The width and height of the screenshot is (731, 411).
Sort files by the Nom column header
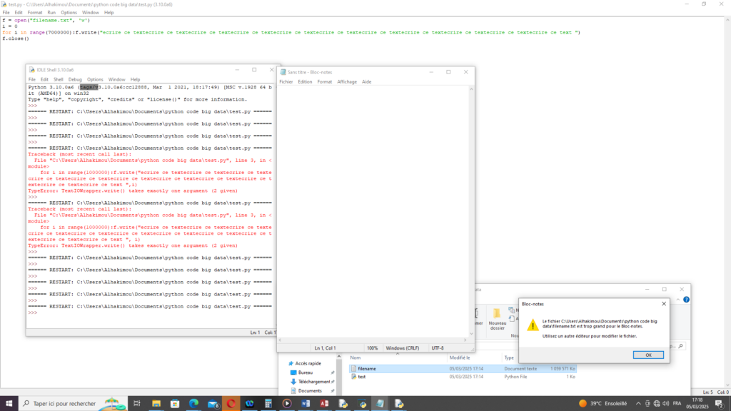point(355,357)
